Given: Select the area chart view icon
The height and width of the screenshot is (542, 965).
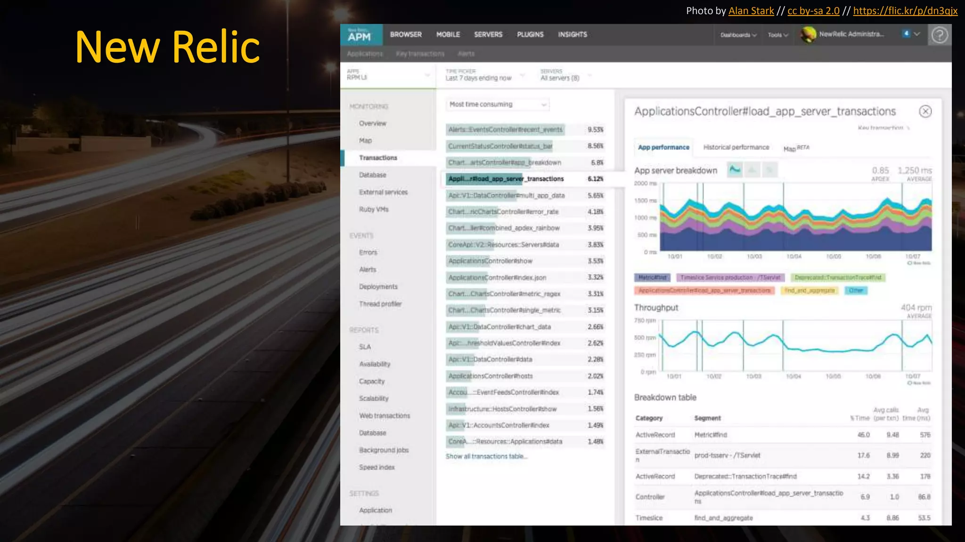Looking at the screenshot, I should [735, 170].
